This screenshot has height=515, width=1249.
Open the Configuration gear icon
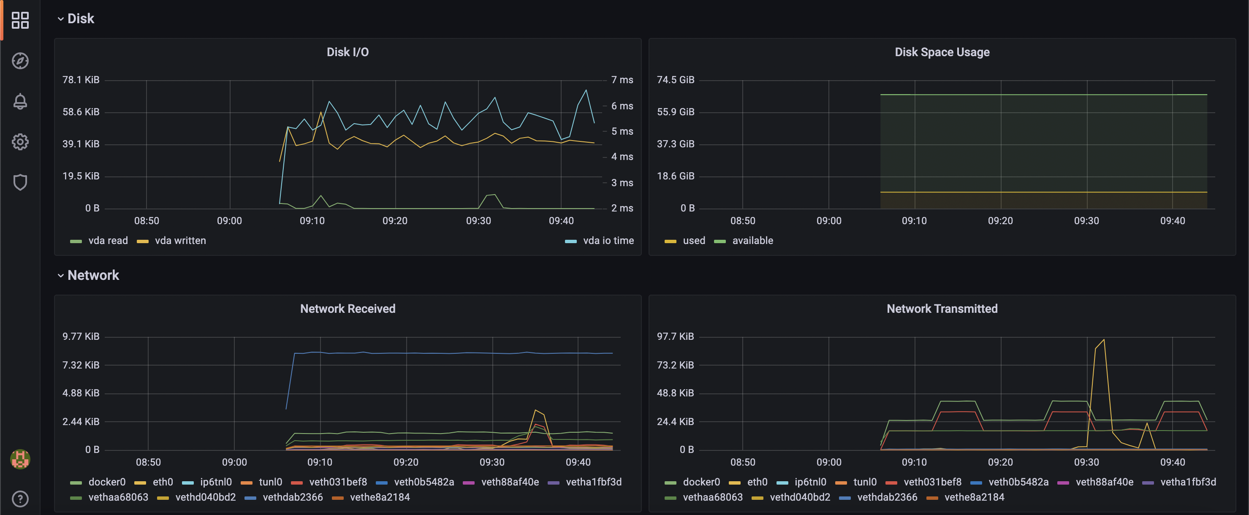click(x=20, y=141)
